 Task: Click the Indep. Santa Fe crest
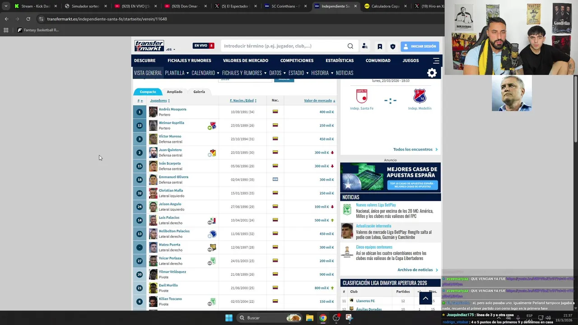(362, 96)
